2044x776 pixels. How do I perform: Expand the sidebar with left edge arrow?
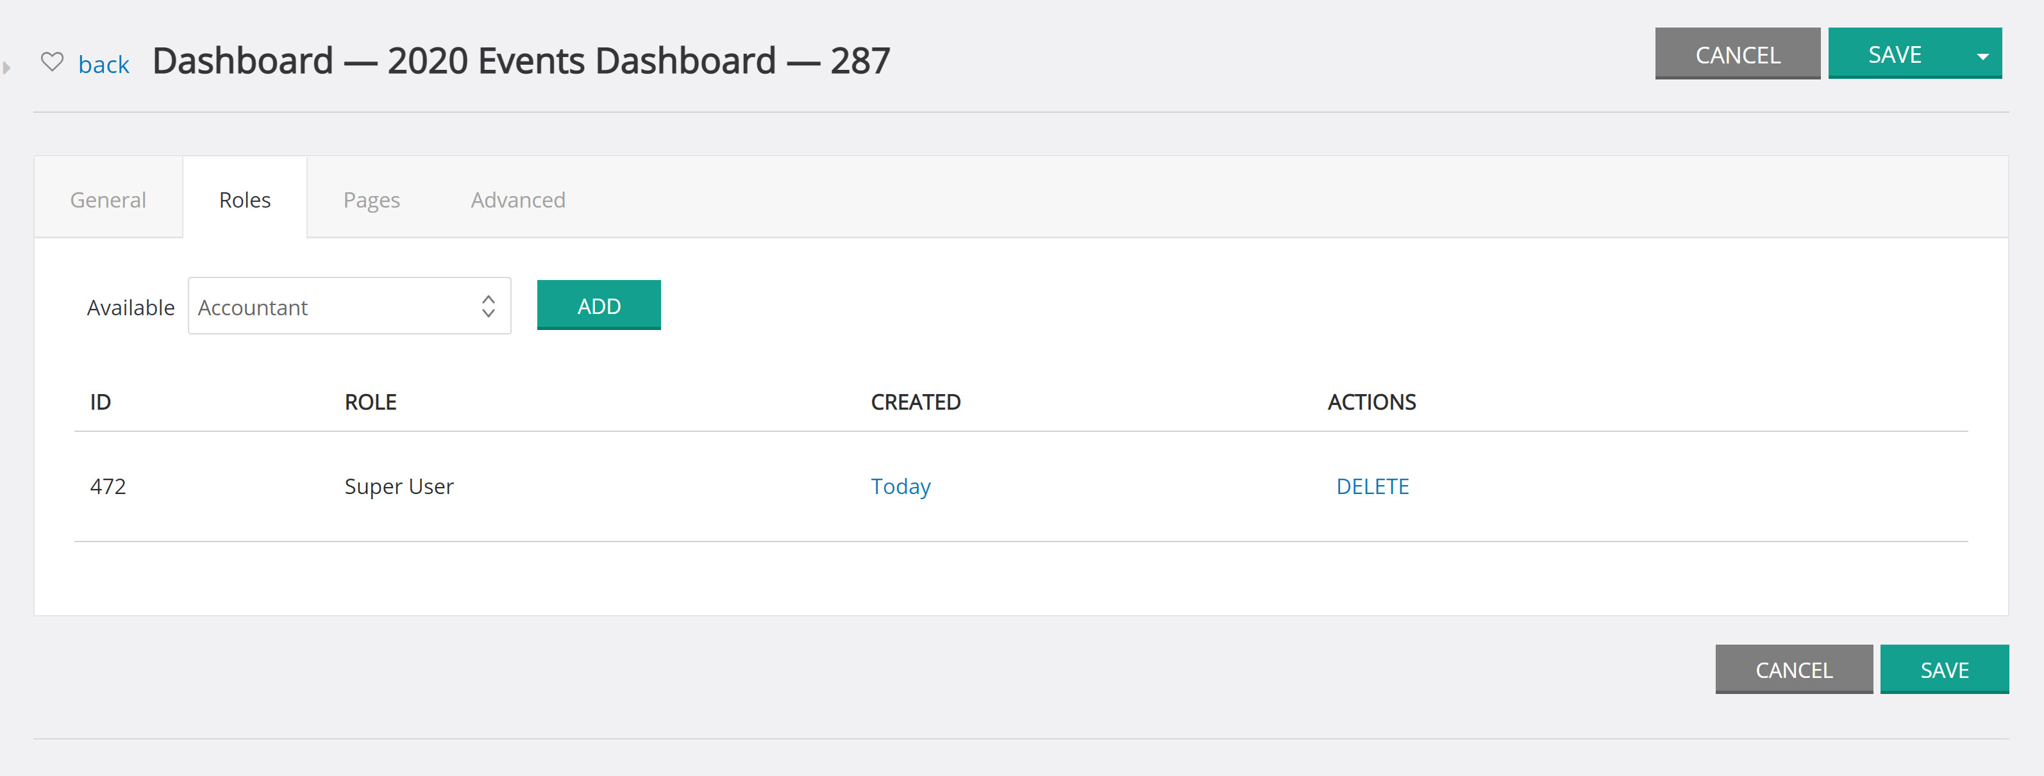tap(6, 67)
